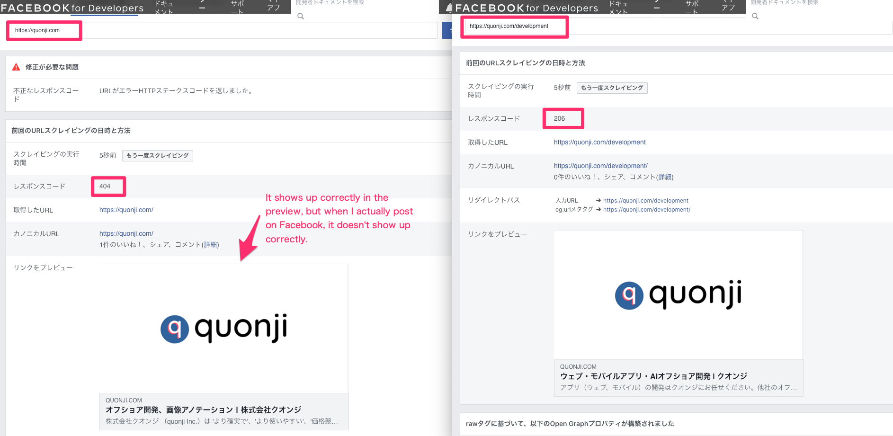The width and height of the screenshot is (893, 436).
Task: Select the response code value 404
Action: click(105, 187)
